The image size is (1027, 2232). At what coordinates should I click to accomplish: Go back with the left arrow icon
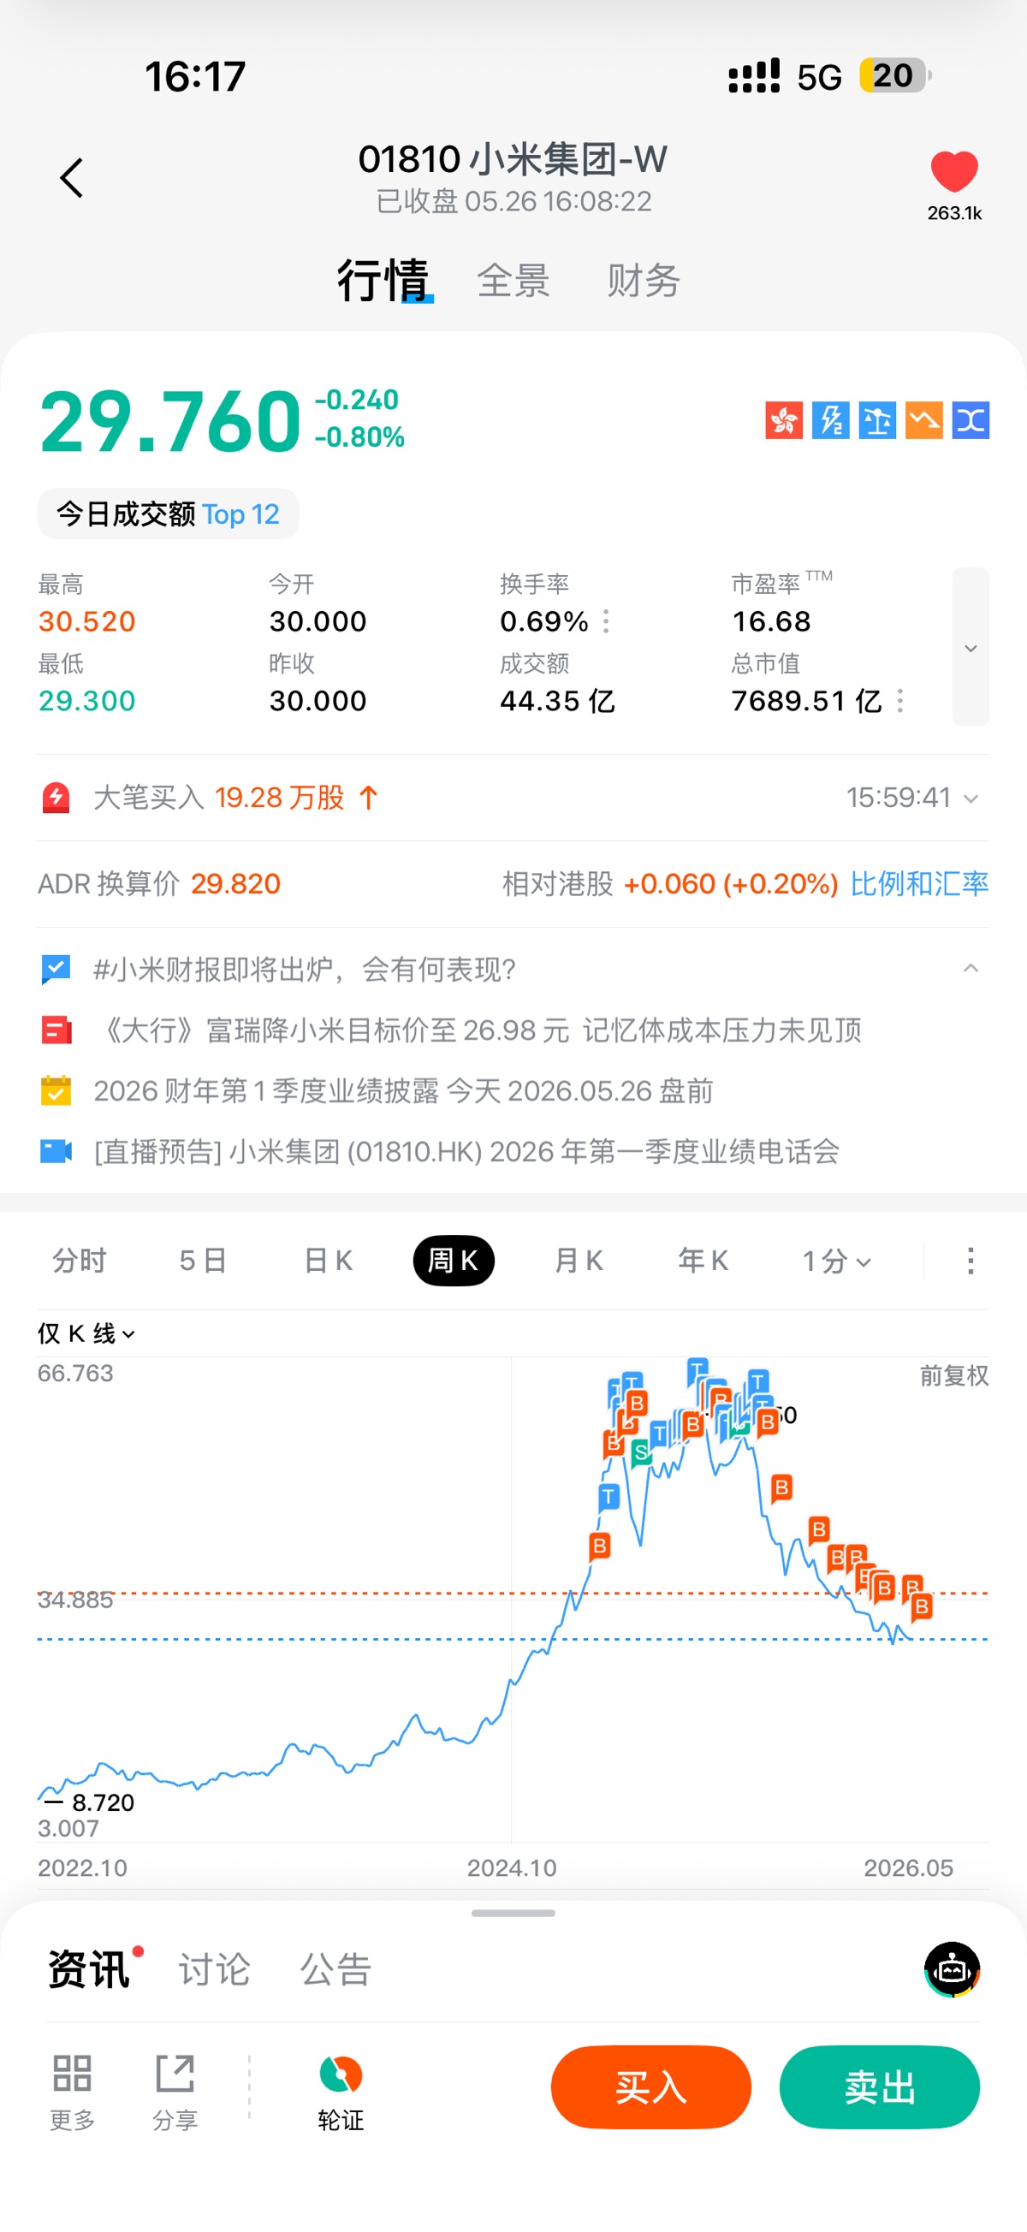pyautogui.click(x=72, y=179)
